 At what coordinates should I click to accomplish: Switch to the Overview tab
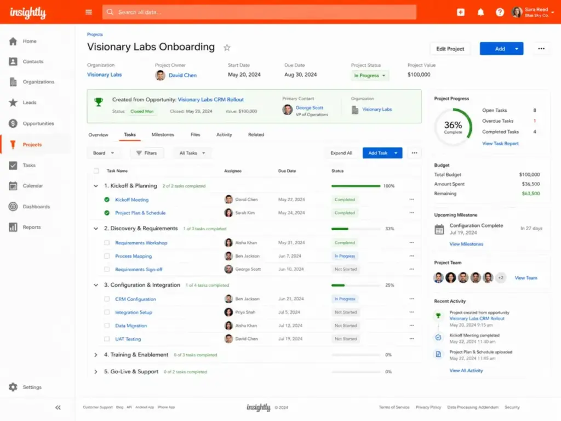point(98,135)
